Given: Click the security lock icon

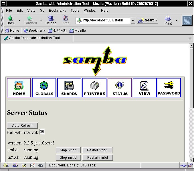Looking at the screenshot, I should coord(190,165).
